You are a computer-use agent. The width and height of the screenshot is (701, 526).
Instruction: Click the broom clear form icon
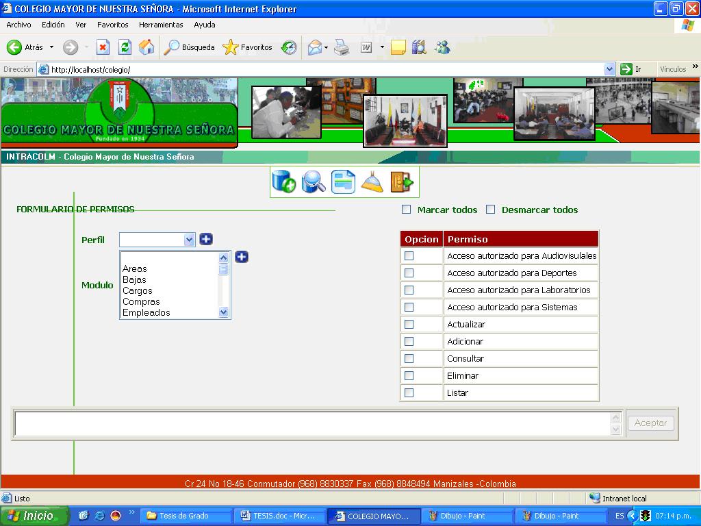click(372, 181)
